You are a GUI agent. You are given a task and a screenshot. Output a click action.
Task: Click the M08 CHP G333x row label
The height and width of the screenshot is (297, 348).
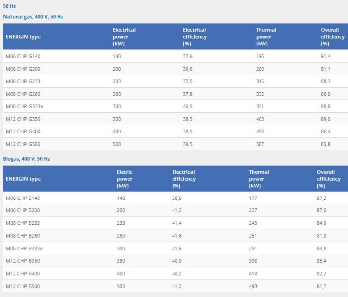pyautogui.click(x=24, y=106)
